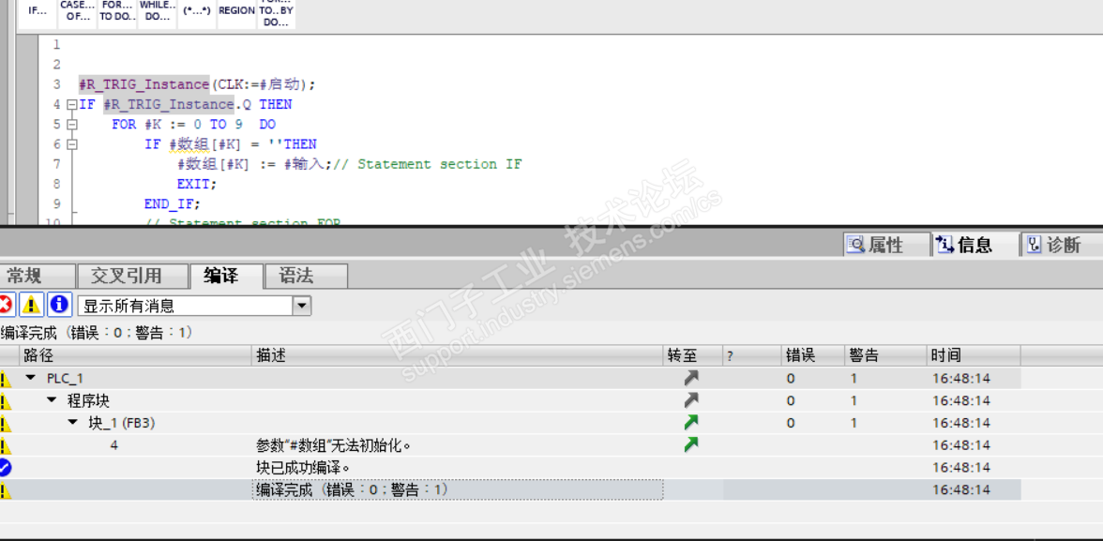Toggle the red error message filter
The image size is (1103, 541).
pyautogui.click(x=8, y=306)
